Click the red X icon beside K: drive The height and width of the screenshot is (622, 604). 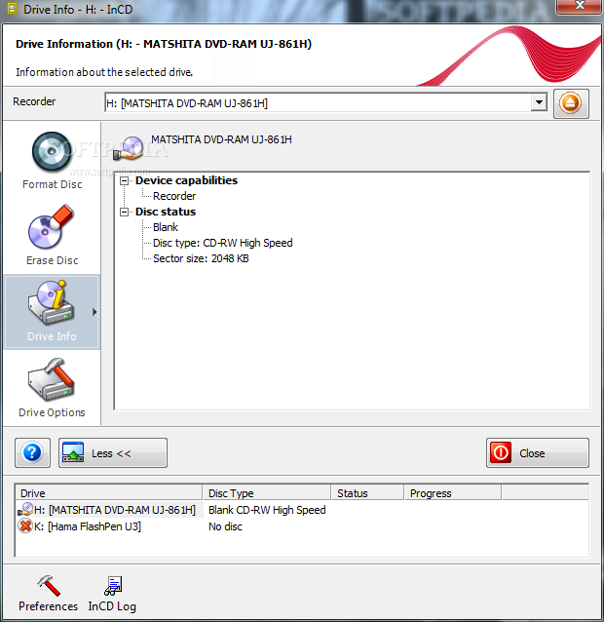(25, 526)
